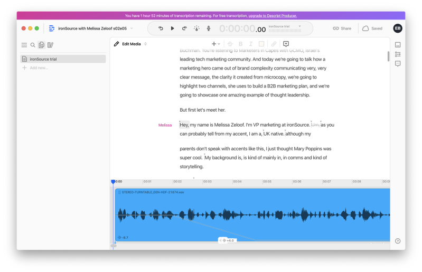Click the word 'storytelling.' in the transcript

click(x=192, y=167)
